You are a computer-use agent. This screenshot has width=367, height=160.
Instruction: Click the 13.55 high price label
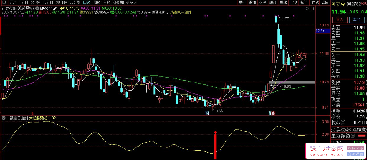coord(285,18)
